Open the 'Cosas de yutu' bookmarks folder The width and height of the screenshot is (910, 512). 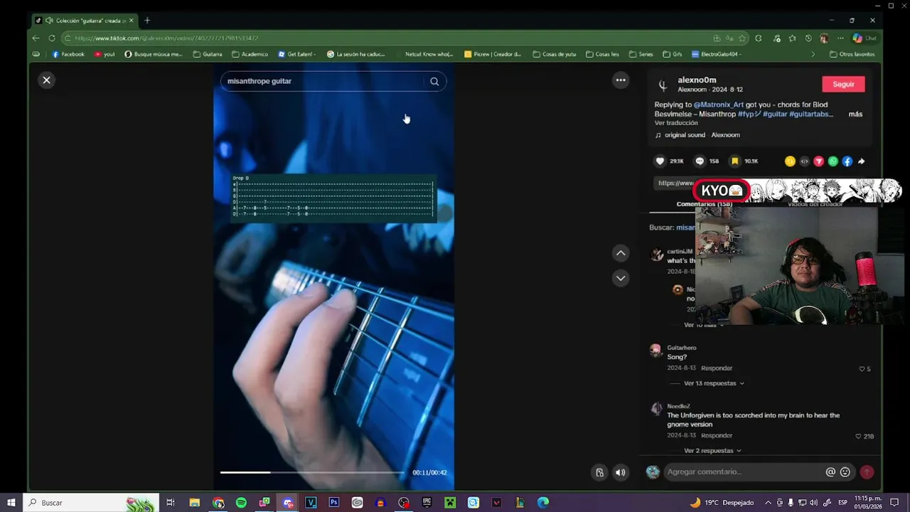click(x=555, y=54)
